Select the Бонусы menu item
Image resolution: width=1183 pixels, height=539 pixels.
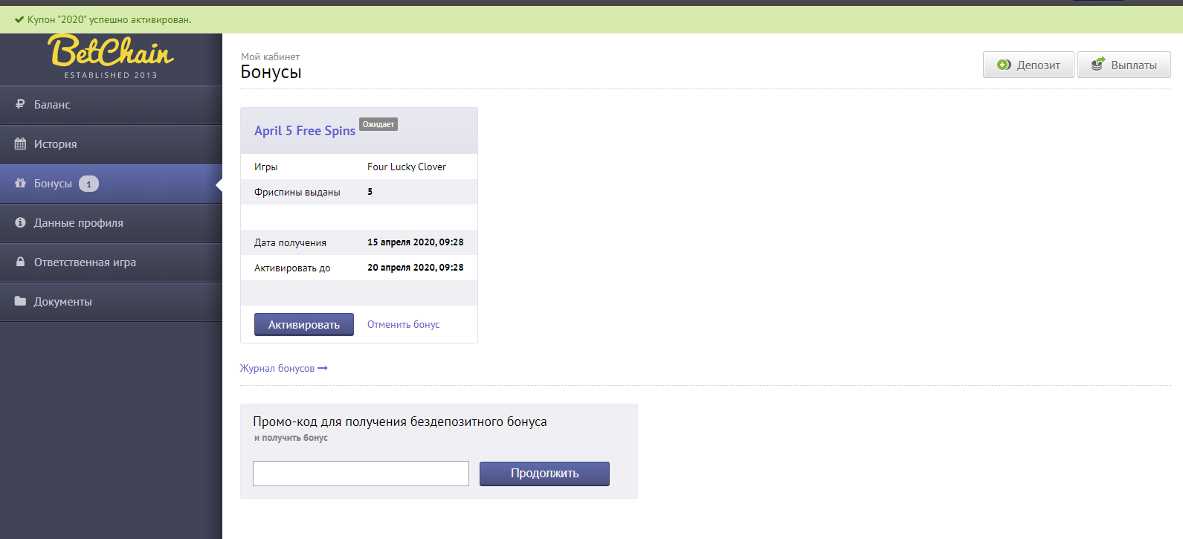[111, 184]
